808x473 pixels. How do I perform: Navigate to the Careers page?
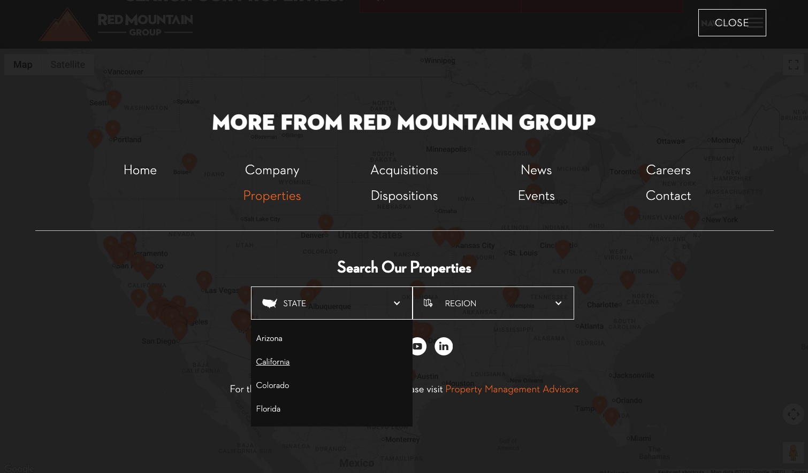[668, 170]
